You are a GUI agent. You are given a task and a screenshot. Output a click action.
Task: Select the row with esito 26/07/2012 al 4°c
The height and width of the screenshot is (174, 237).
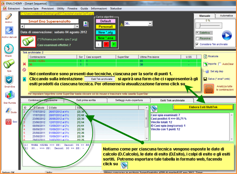coord(84,112)
